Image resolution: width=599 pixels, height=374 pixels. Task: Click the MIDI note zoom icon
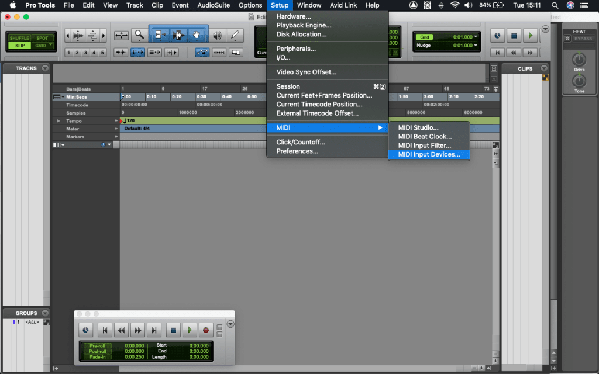[93, 36]
